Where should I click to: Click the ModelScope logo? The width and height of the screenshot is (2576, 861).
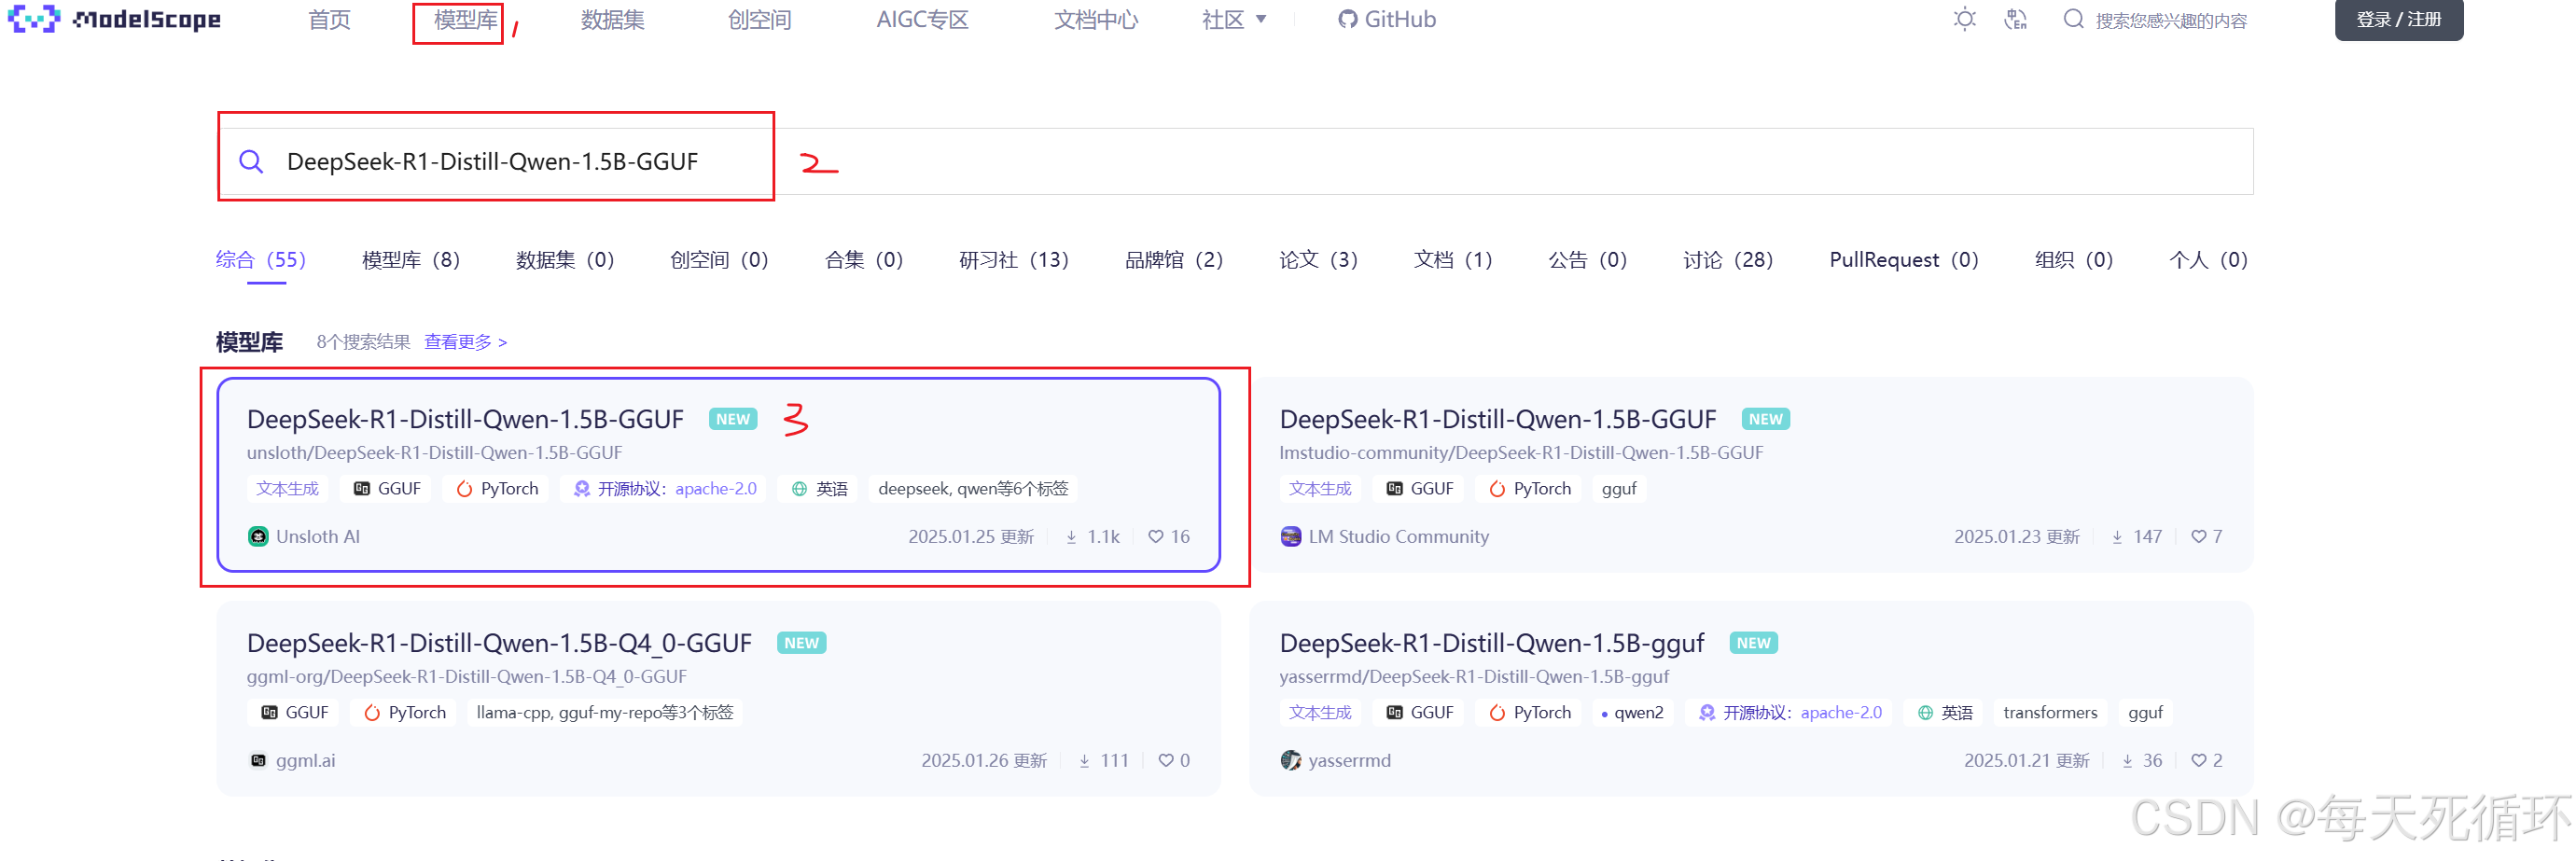pos(114,19)
